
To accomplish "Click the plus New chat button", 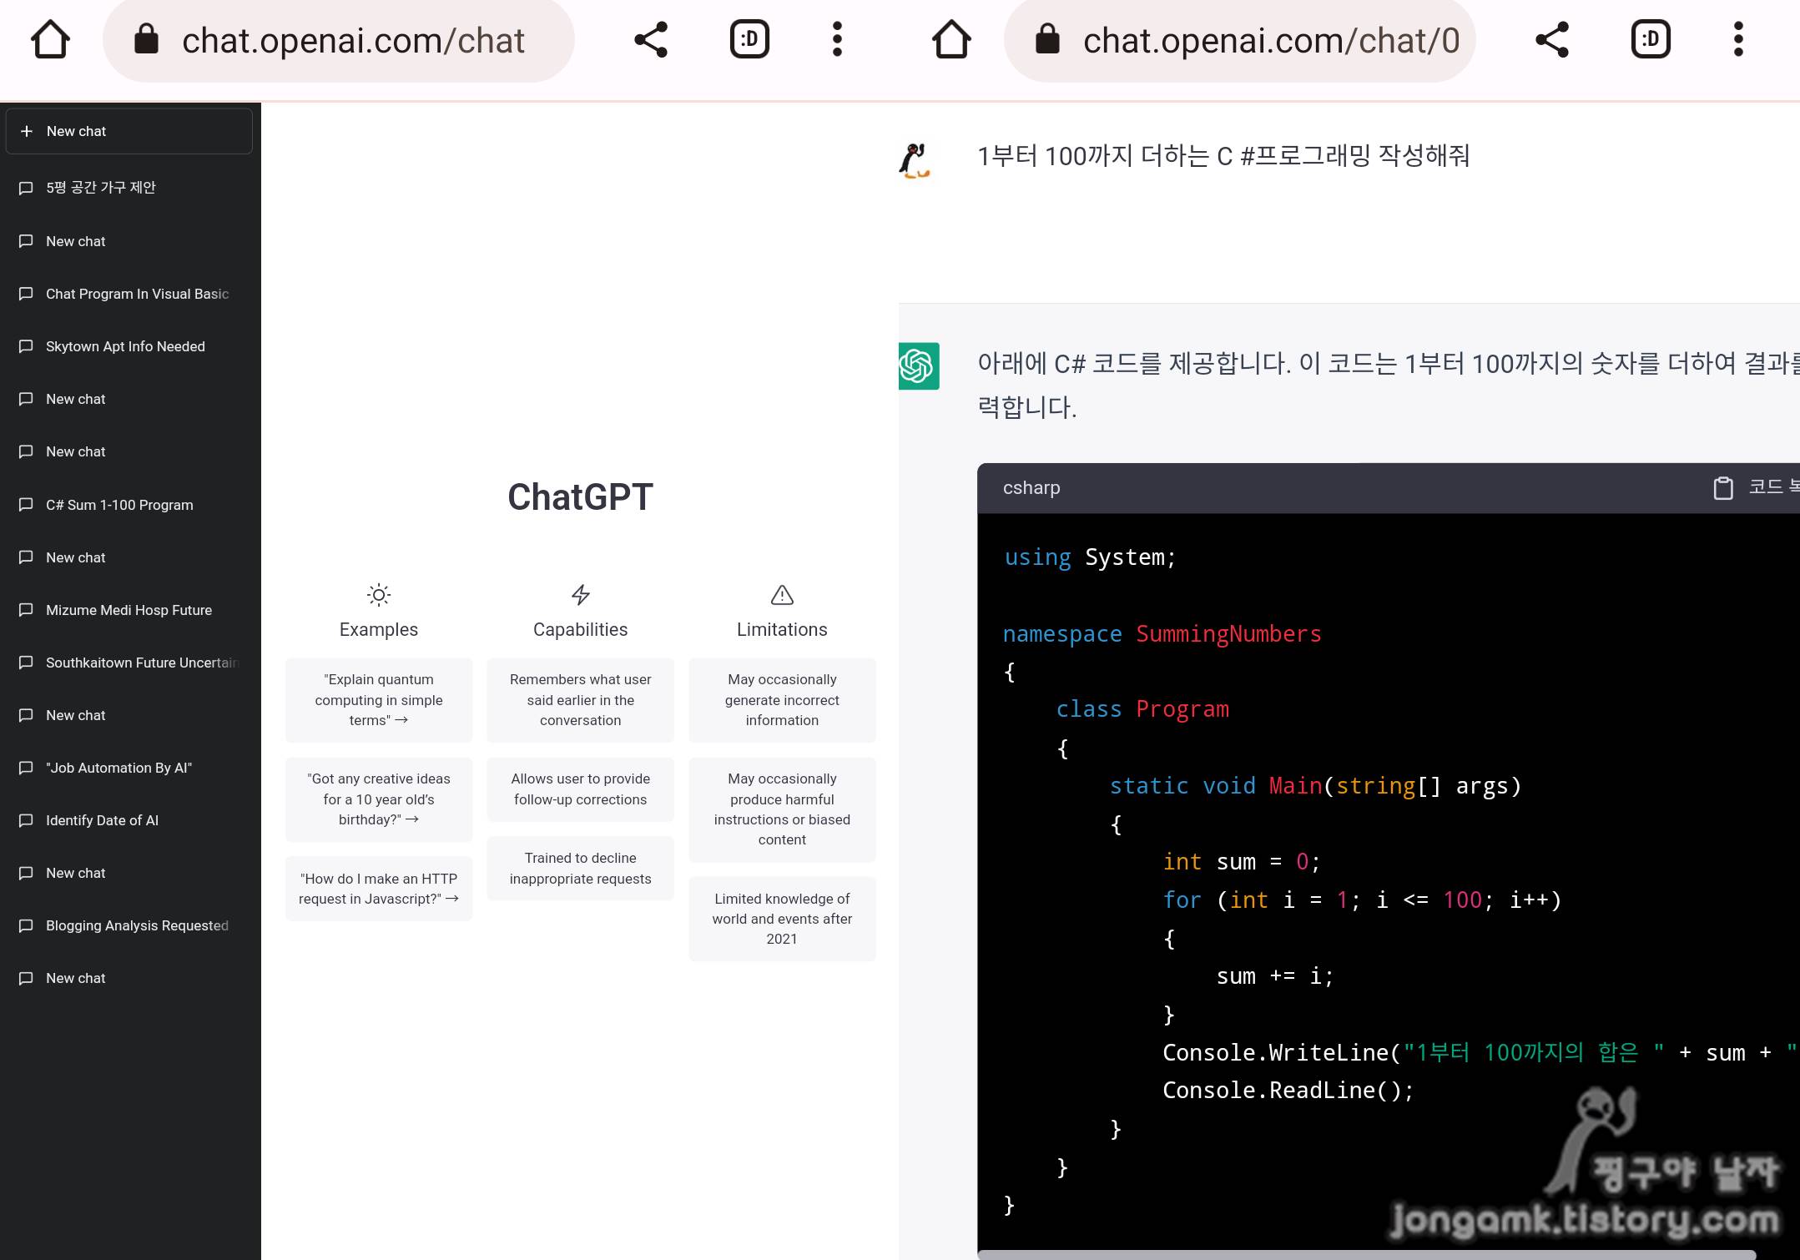I will coord(129,131).
